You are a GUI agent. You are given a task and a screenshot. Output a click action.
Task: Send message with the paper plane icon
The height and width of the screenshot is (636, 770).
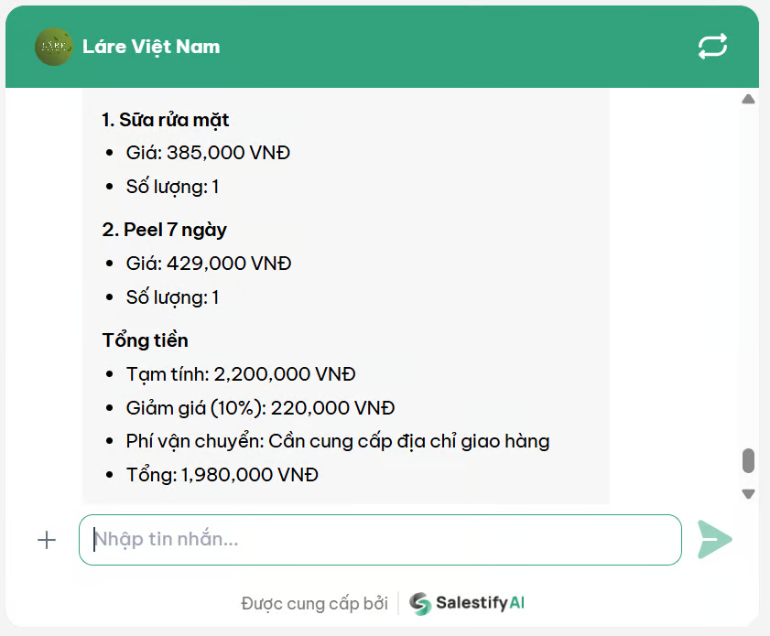point(714,539)
